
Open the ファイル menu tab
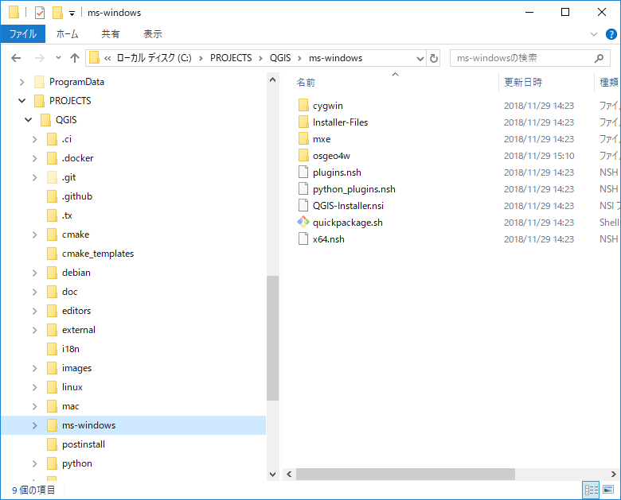point(22,34)
